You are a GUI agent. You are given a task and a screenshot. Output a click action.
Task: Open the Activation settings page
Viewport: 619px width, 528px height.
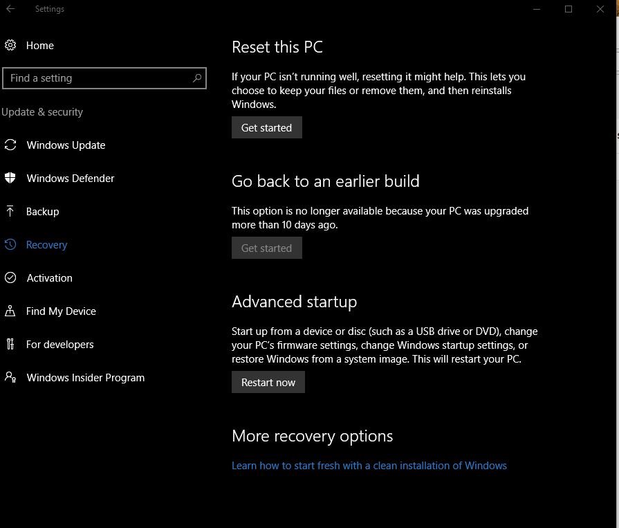coord(49,278)
